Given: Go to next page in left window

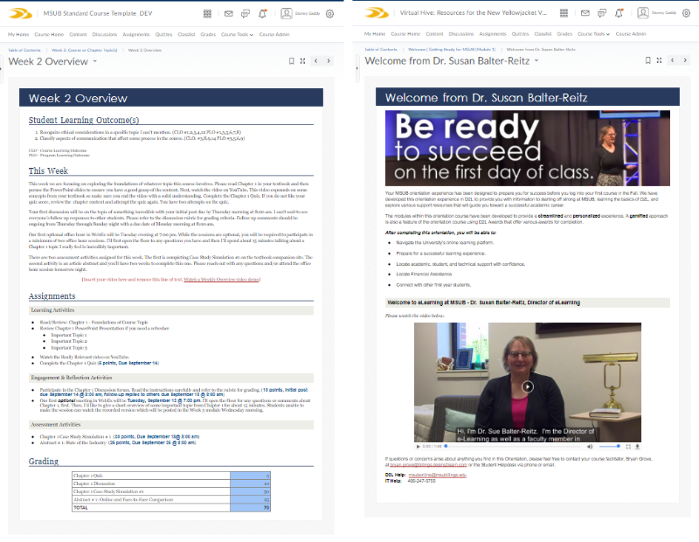Looking at the screenshot, I should click(329, 61).
